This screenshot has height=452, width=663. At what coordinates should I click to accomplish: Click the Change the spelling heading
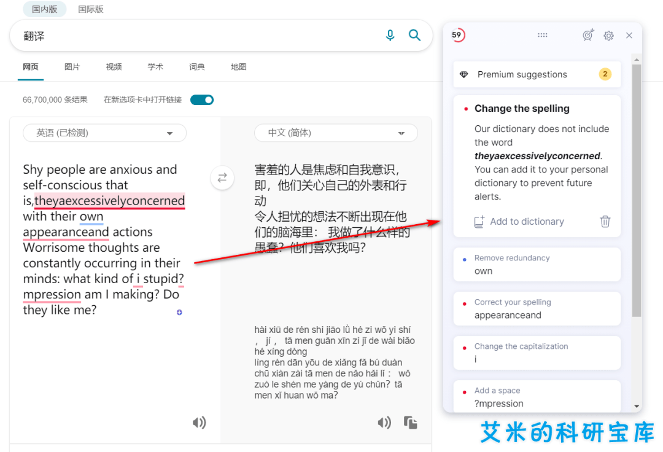(522, 109)
